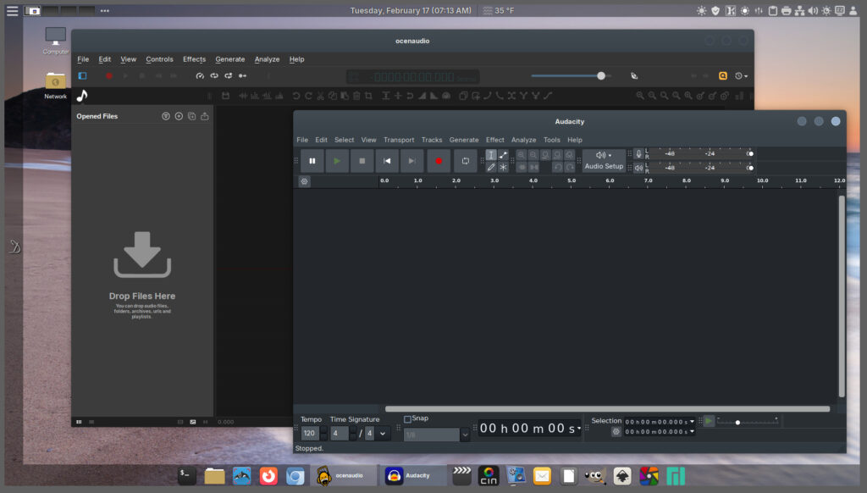The height and width of the screenshot is (493, 867).
Task: Click the Selection toolbar gear icon
Action: pyautogui.click(x=616, y=431)
